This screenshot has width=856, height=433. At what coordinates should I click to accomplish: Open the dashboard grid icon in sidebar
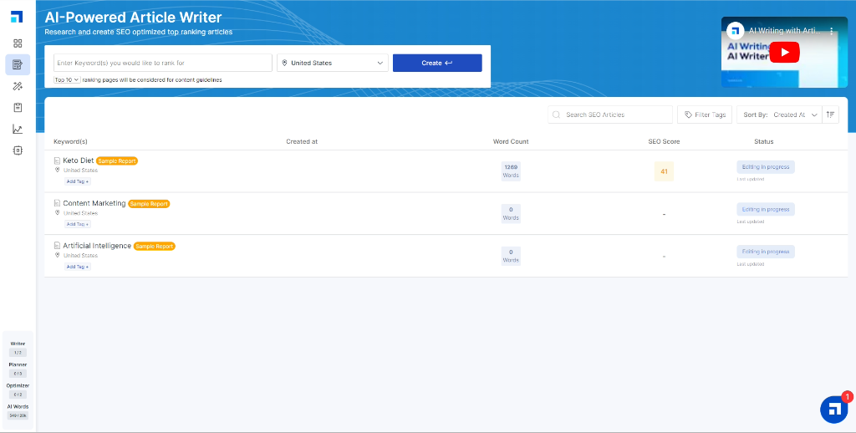[x=18, y=43]
